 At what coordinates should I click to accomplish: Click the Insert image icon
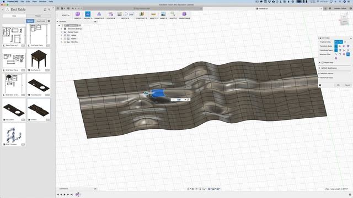click(163, 14)
